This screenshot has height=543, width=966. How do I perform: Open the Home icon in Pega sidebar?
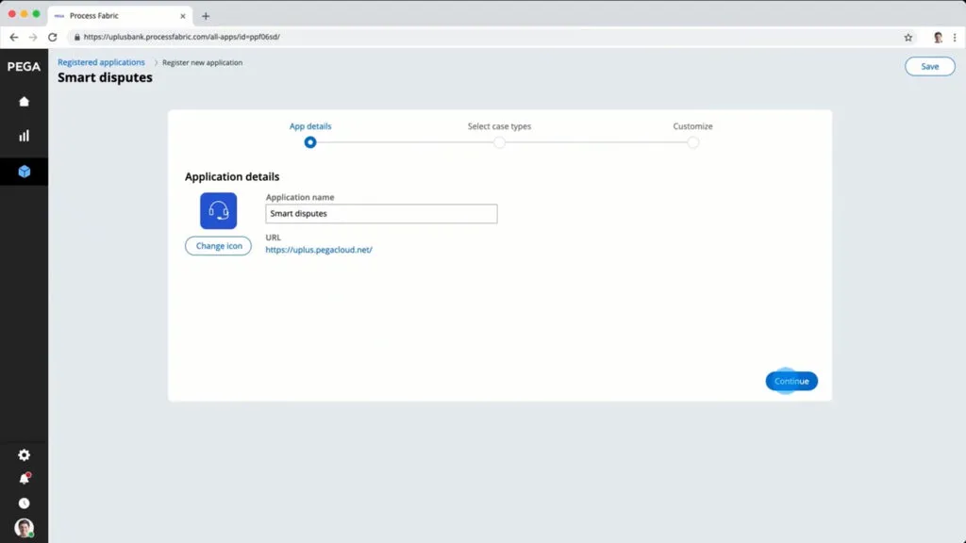click(x=24, y=102)
